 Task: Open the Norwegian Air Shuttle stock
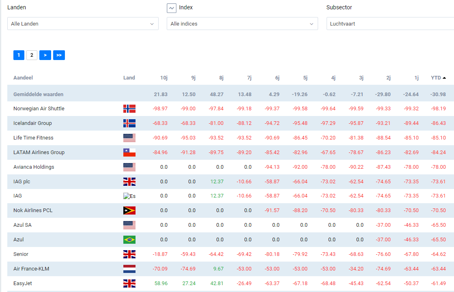click(39, 109)
